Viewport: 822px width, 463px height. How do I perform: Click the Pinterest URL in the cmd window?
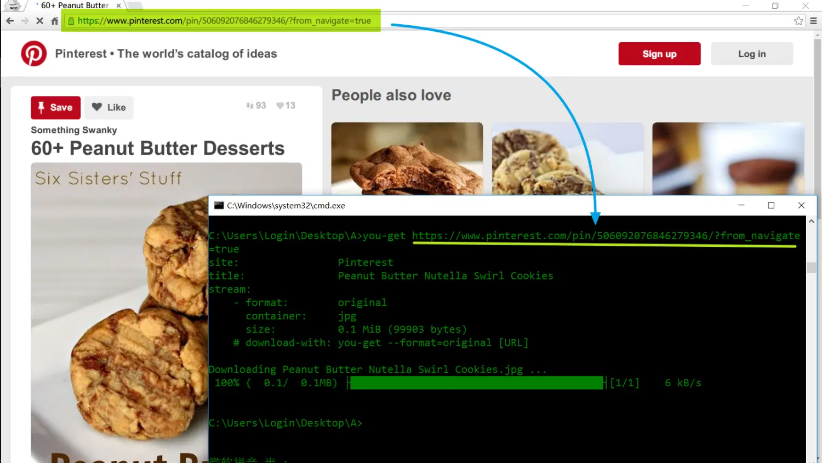pyautogui.click(x=606, y=236)
